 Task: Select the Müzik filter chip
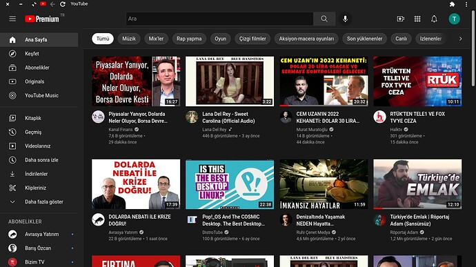(x=129, y=39)
